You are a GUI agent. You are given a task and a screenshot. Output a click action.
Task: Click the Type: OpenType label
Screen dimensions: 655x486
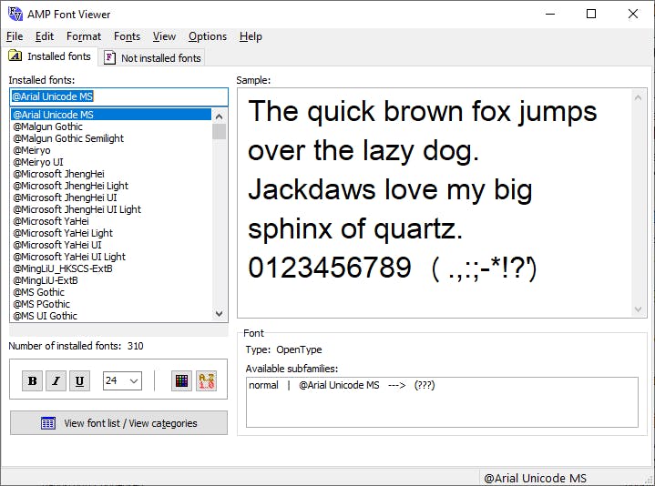tap(283, 349)
